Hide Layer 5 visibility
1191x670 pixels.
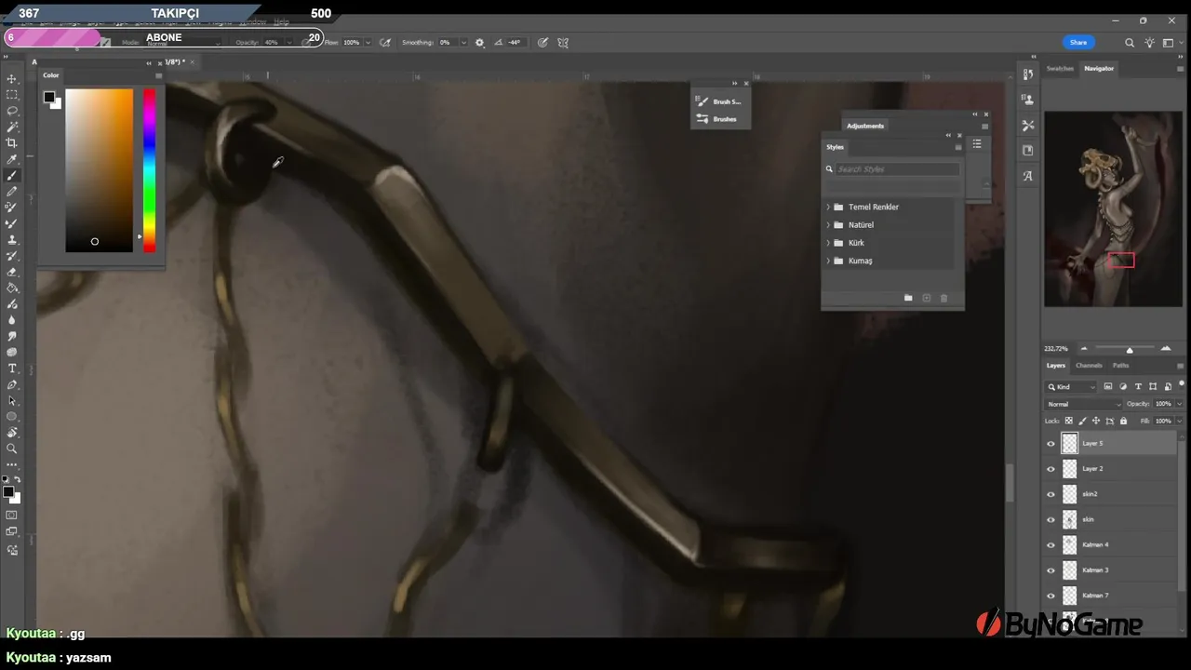tap(1051, 444)
